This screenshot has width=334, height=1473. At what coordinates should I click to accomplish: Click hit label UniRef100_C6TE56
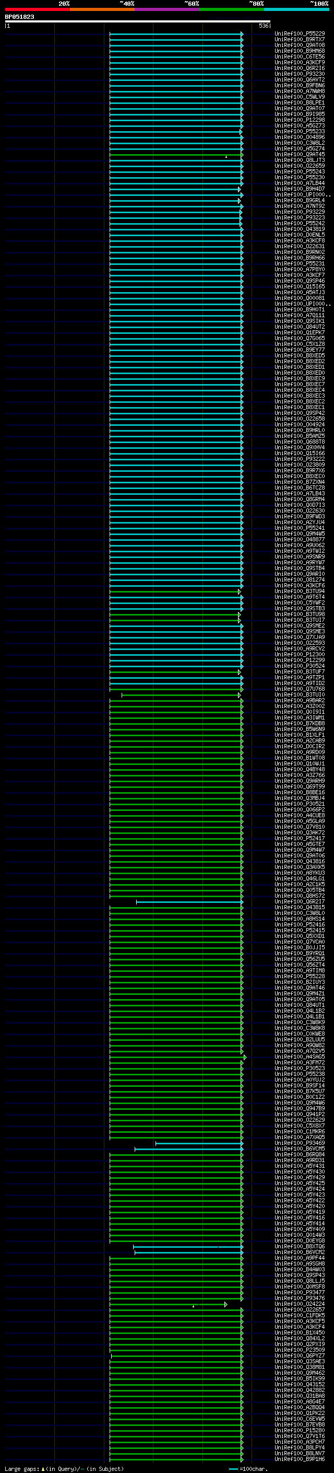click(300, 56)
